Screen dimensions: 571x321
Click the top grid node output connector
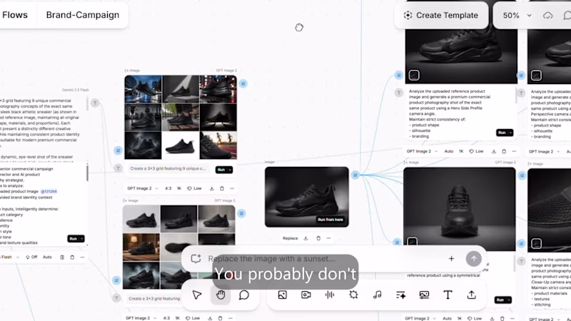tap(243, 83)
